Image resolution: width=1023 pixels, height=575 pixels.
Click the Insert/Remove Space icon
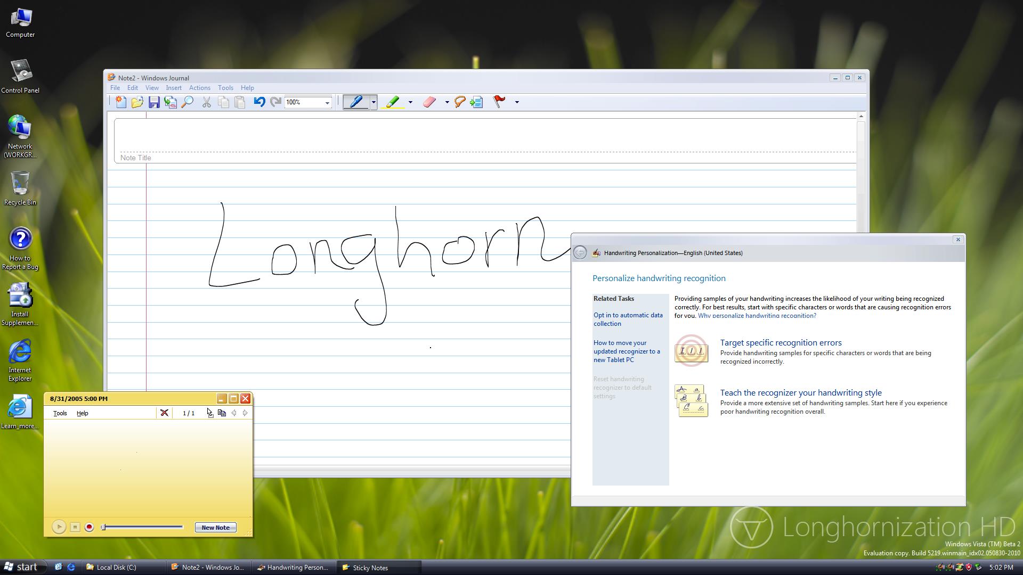point(477,102)
